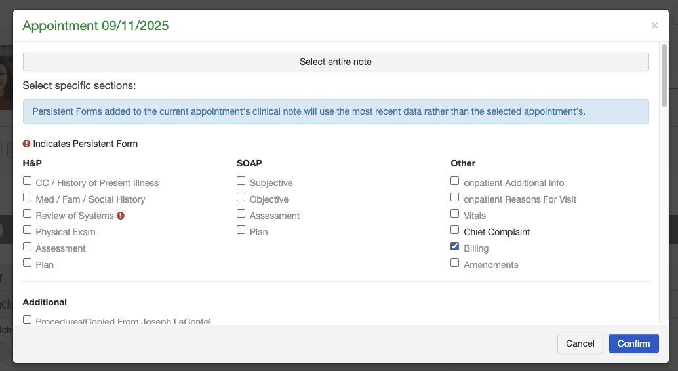This screenshot has width=678, height=371.
Task: Select the Physical Exam checkbox
Action: 28,230
